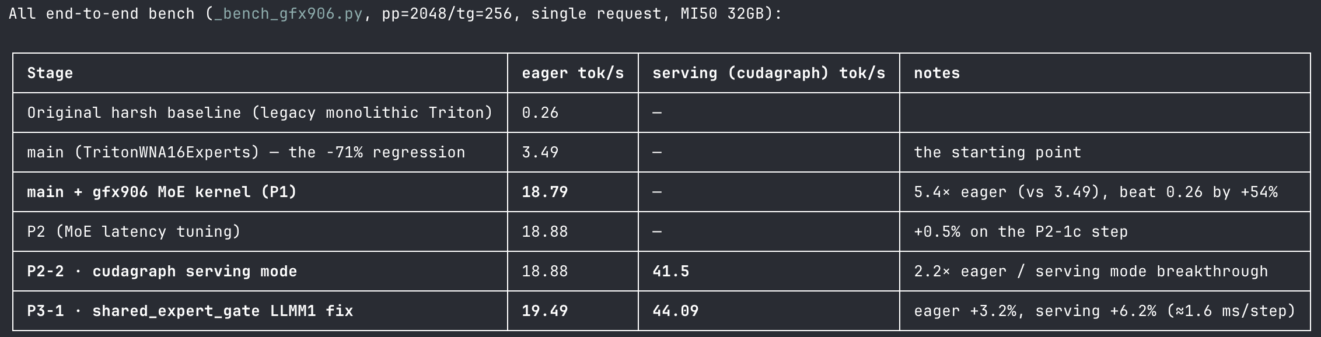Select the 41.5 serving value
The width and height of the screenshot is (1321, 337).
coord(670,271)
